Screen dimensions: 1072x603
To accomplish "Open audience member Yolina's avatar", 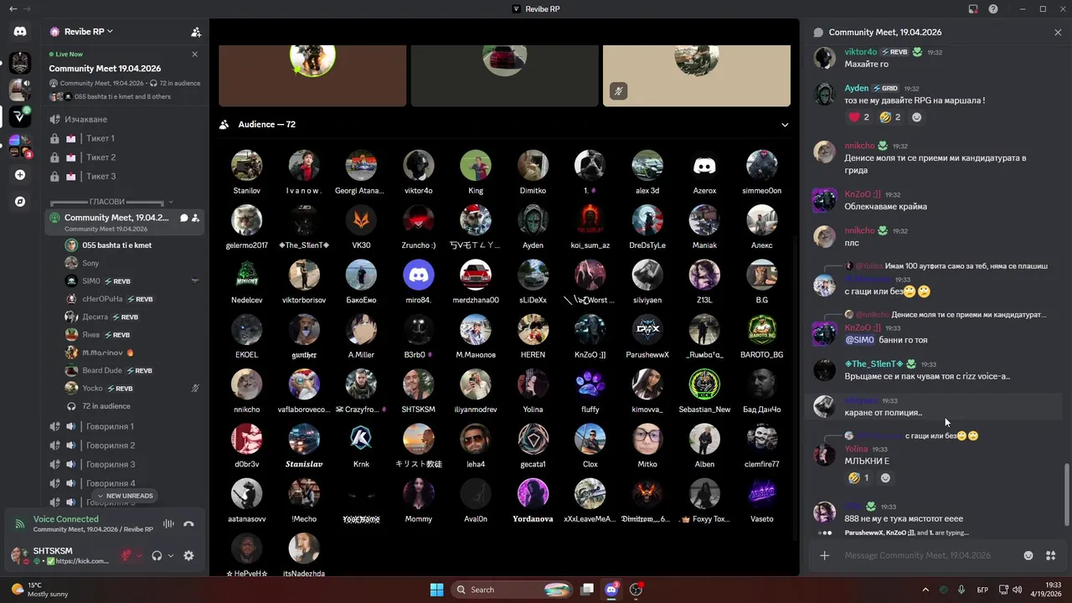I will click(533, 384).
